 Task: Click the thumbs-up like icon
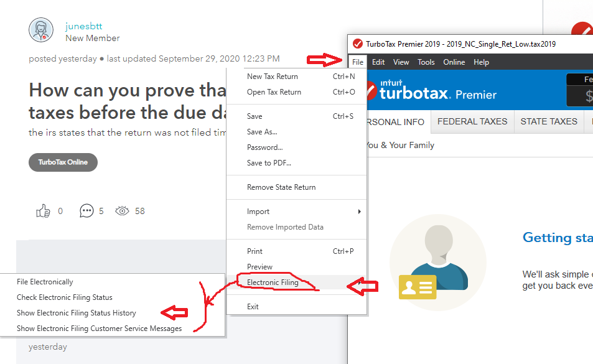pos(43,212)
